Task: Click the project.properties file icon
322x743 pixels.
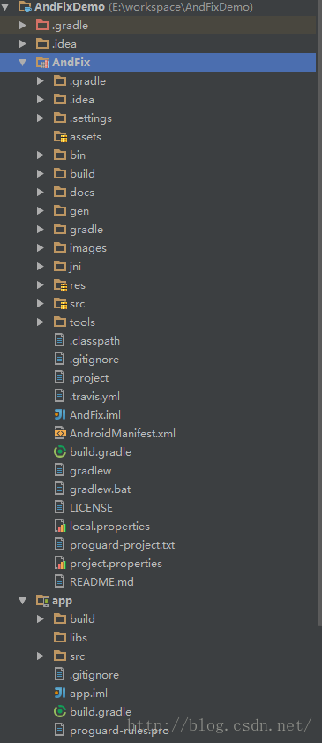Action: click(60, 564)
